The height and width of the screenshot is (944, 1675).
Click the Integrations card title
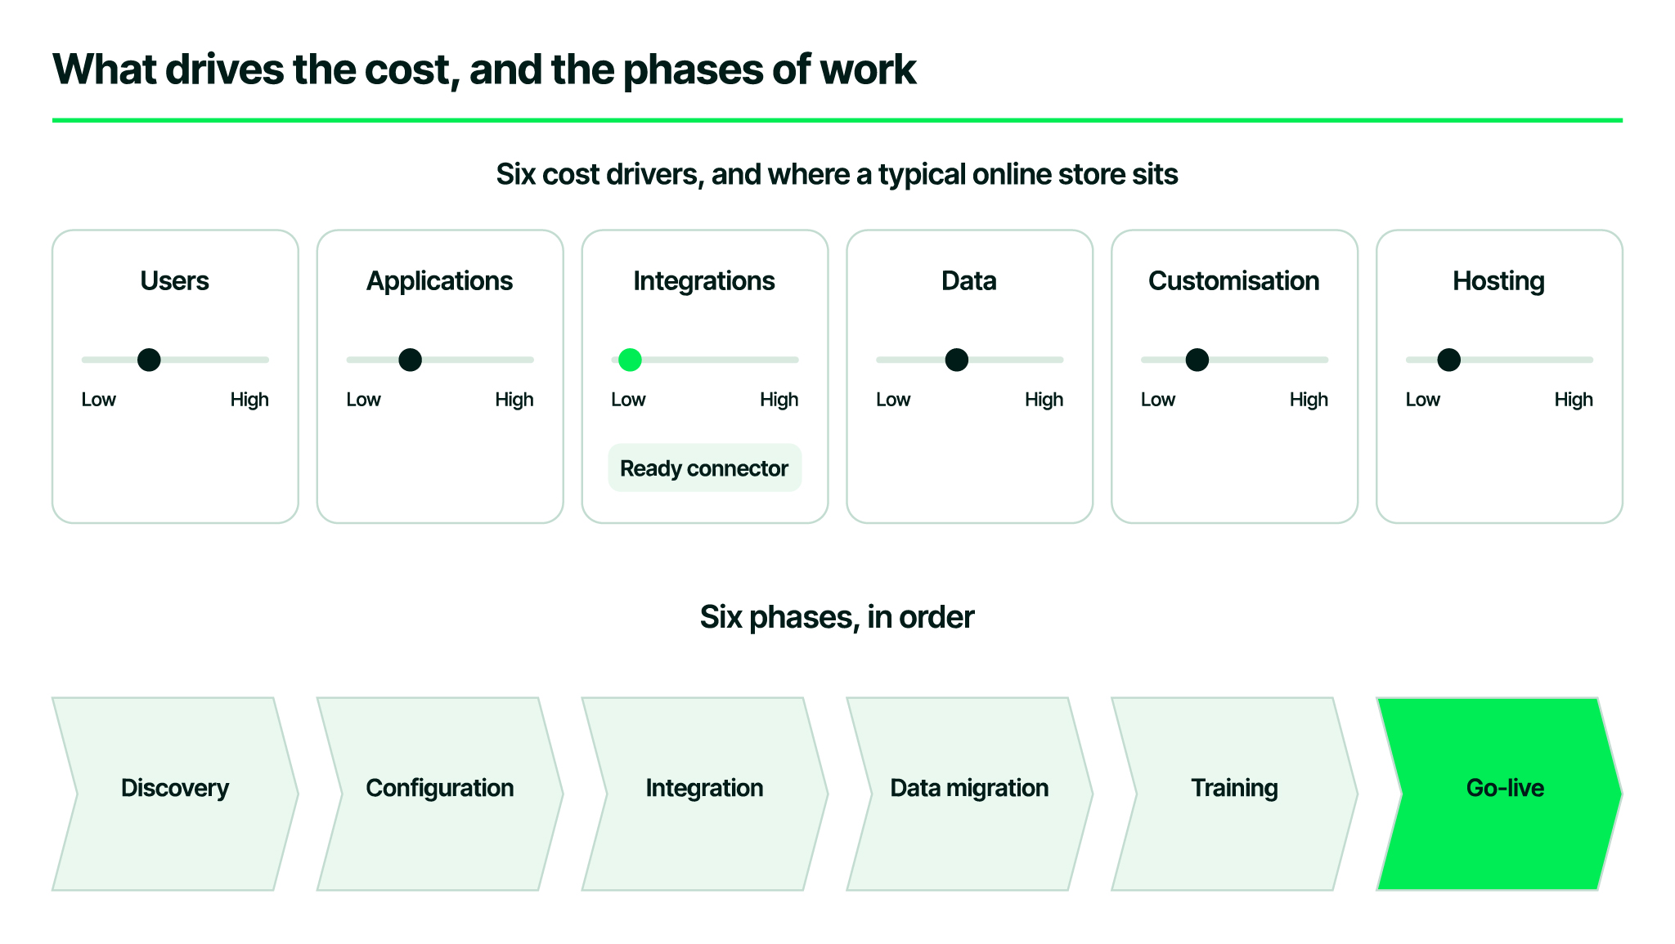click(704, 281)
